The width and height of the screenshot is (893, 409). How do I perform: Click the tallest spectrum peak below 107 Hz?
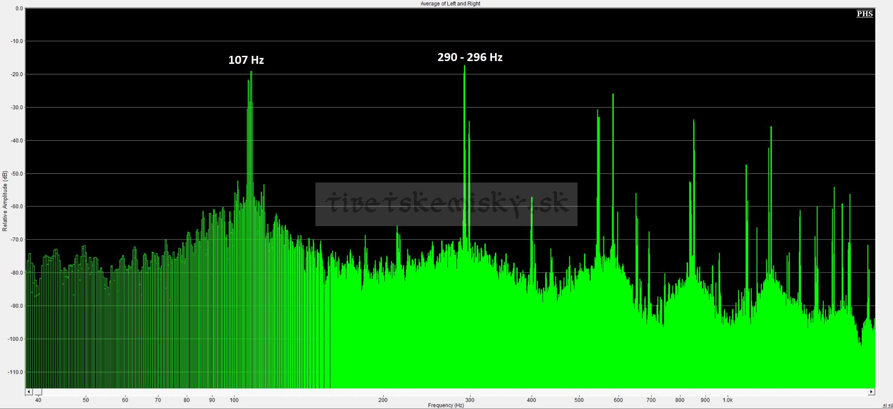click(251, 73)
